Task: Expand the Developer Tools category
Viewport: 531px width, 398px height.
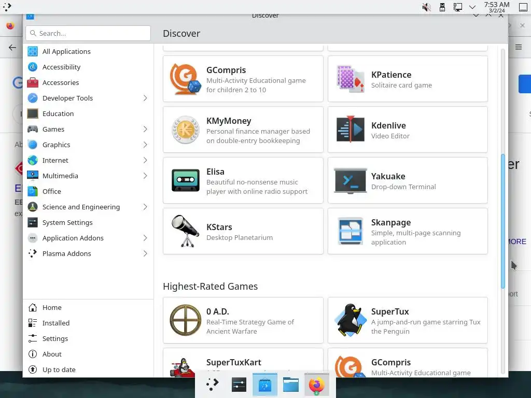Action: tap(145, 98)
